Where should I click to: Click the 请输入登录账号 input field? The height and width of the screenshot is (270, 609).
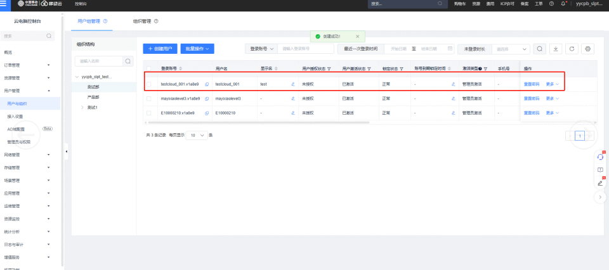306,49
